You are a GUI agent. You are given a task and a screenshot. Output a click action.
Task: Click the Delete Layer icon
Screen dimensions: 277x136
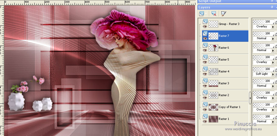214,14
